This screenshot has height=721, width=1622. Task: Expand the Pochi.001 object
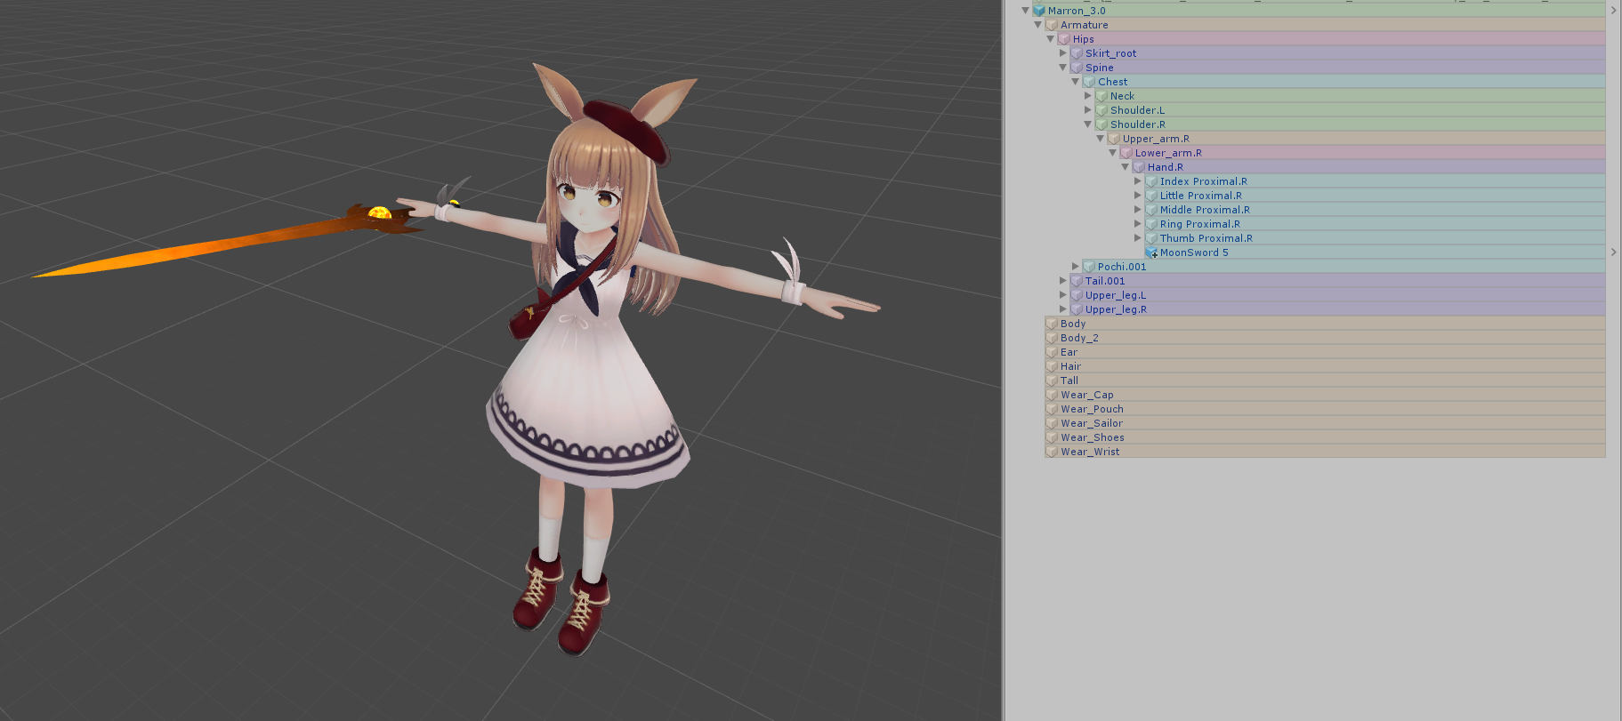[x=1076, y=267]
